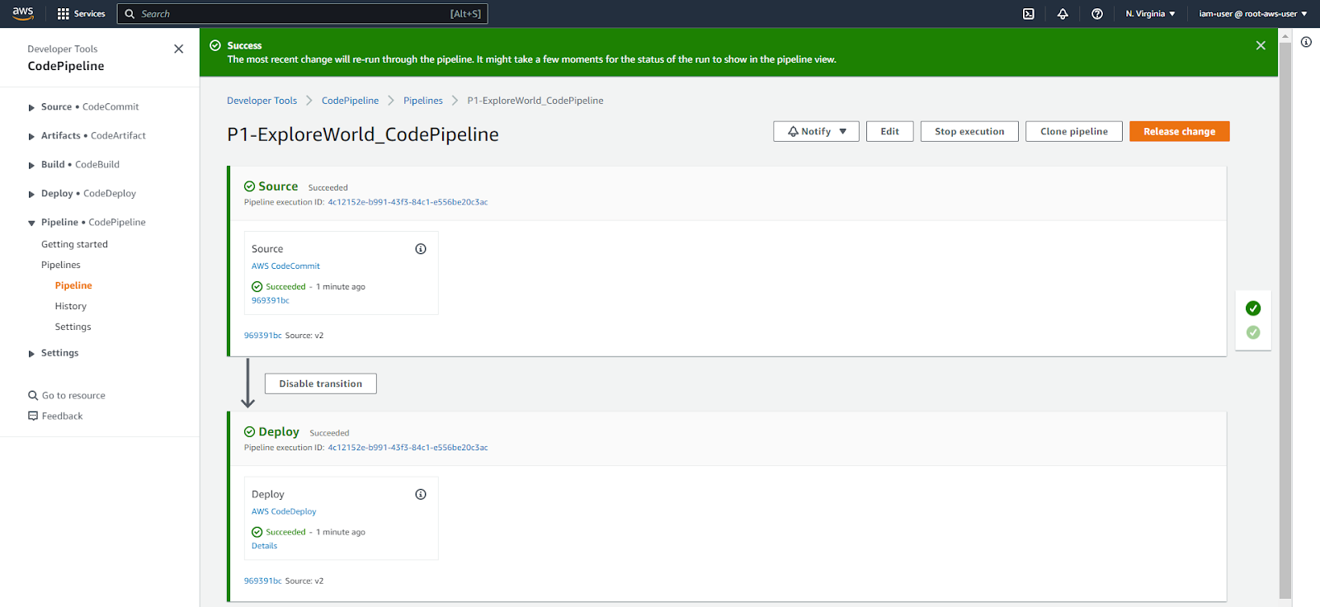
Task: Select the Pipeline sidebar item
Action: coord(73,285)
